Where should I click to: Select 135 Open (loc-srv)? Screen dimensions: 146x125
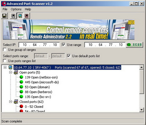[38, 97]
